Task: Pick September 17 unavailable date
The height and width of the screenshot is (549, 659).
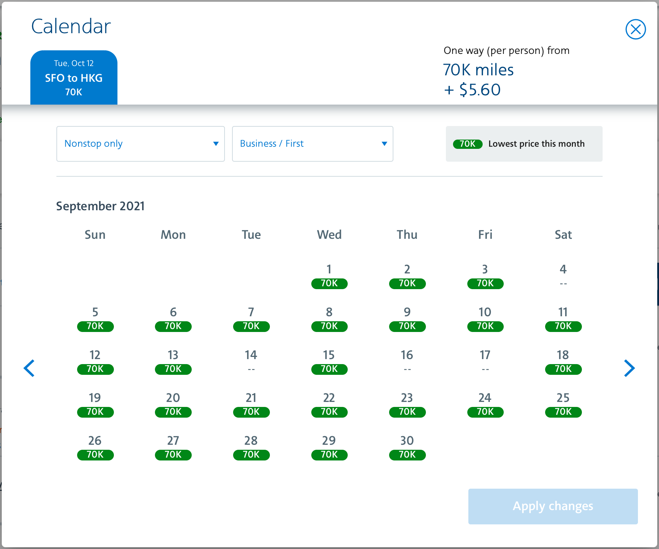Action: click(x=485, y=361)
